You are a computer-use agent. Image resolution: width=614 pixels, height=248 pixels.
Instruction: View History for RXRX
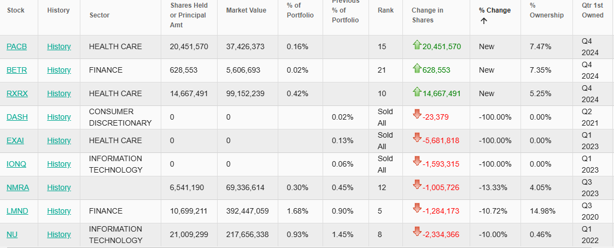pos(59,93)
